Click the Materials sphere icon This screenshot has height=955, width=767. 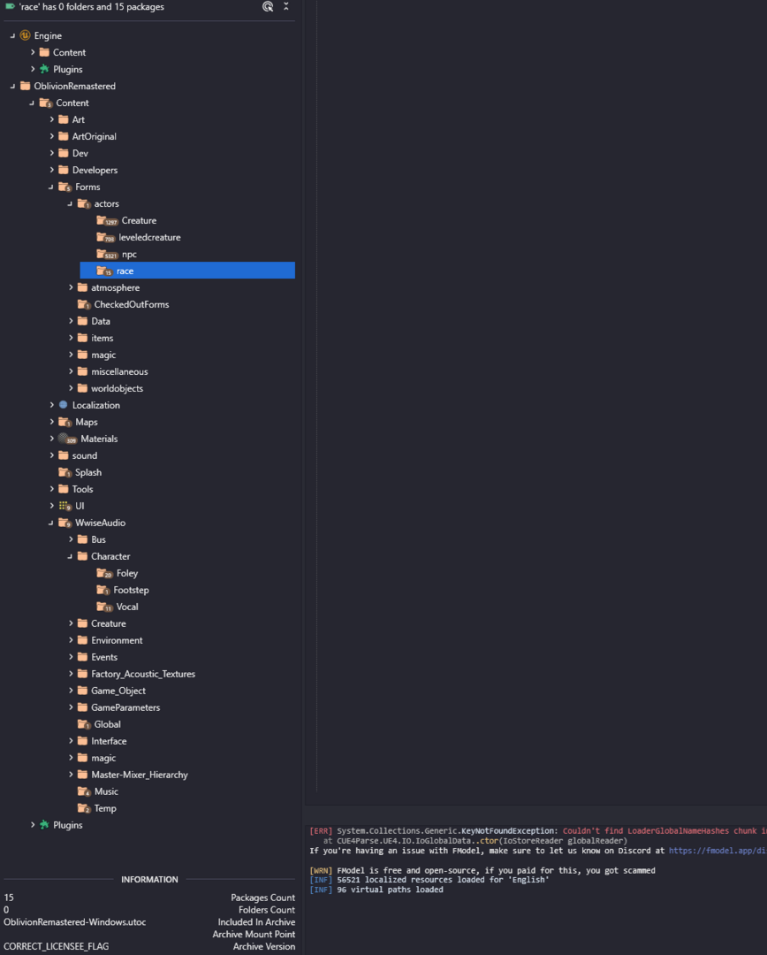66,439
